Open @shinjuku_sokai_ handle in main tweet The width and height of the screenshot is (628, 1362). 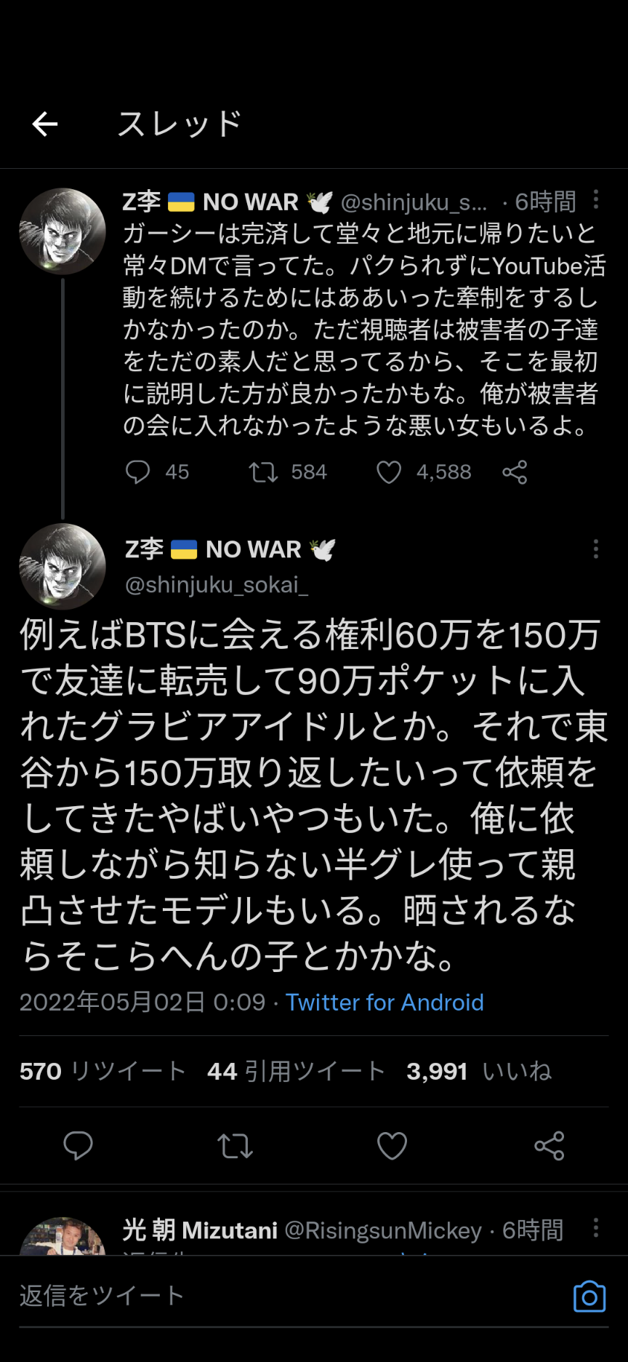tap(217, 585)
